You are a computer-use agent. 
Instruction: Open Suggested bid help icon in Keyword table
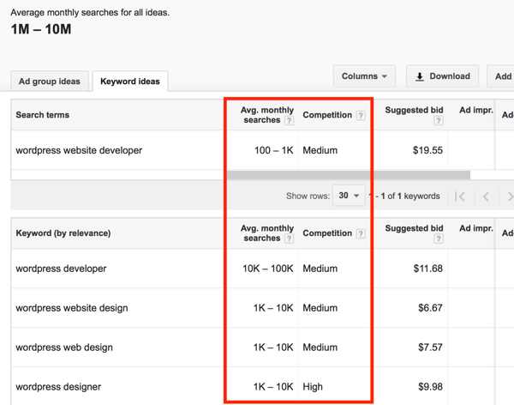coord(439,239)
